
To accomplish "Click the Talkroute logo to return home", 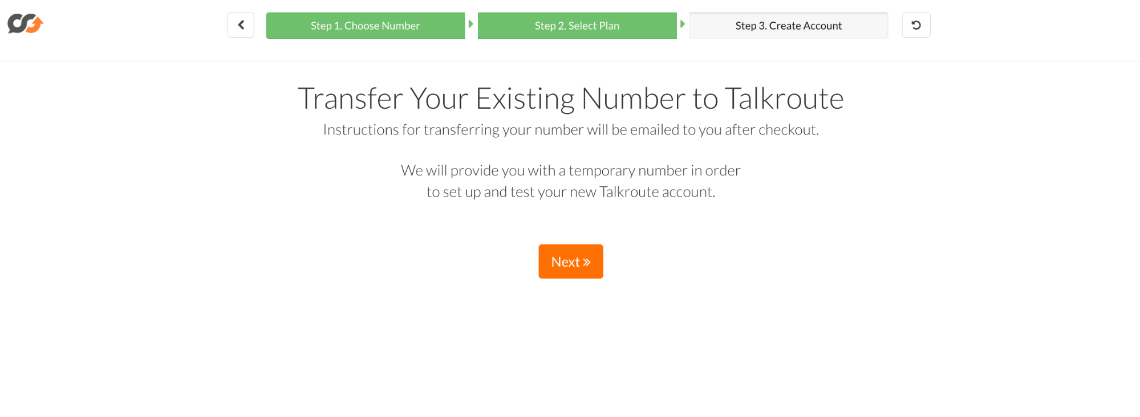I will [x=25, y=24].
